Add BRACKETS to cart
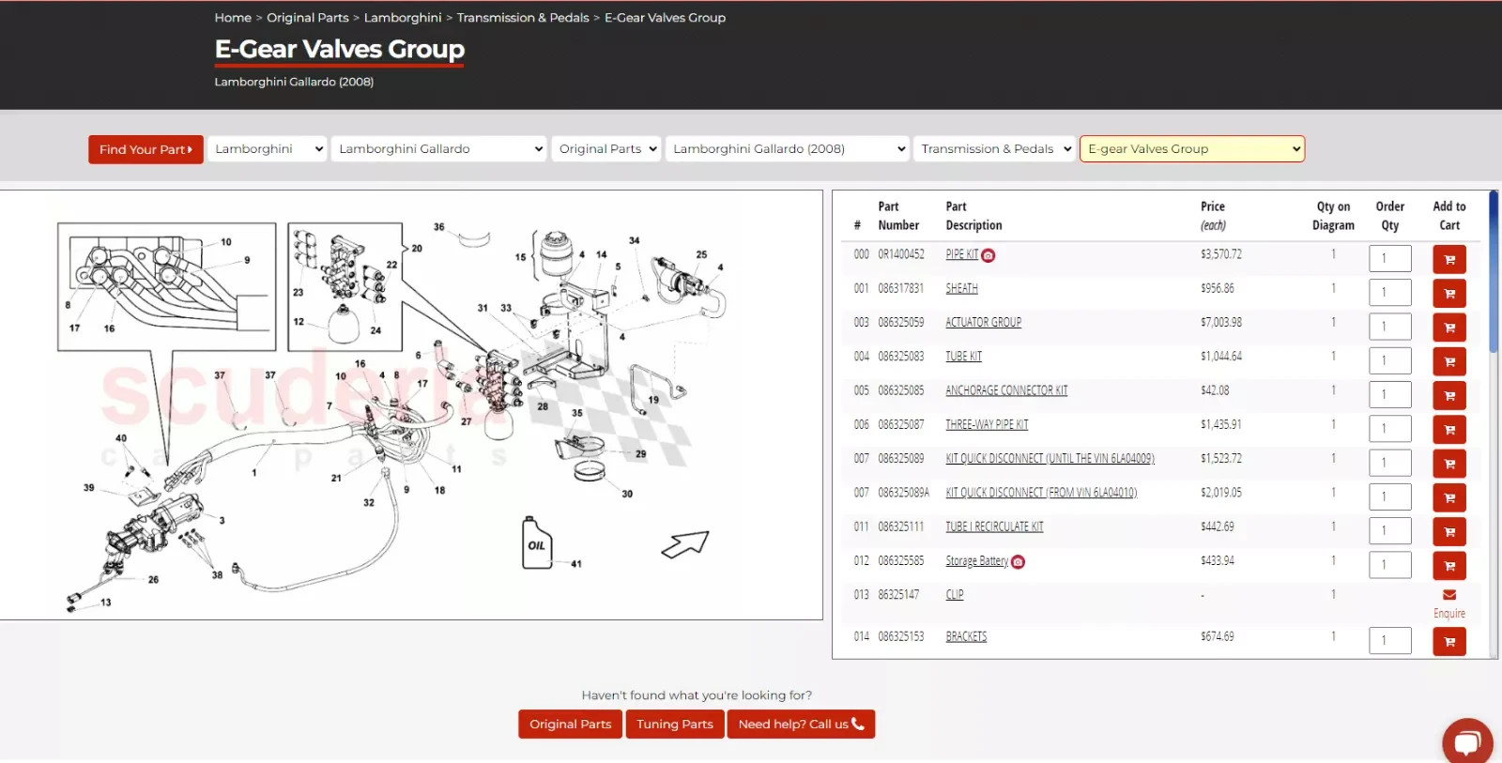The width and height of the screenshot is (1502, 763). pyautogui.click(x=1449, y=642)
